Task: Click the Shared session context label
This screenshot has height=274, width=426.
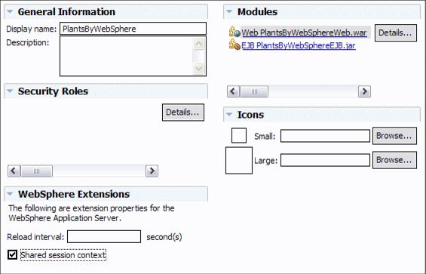Action: tap(63, 255)
